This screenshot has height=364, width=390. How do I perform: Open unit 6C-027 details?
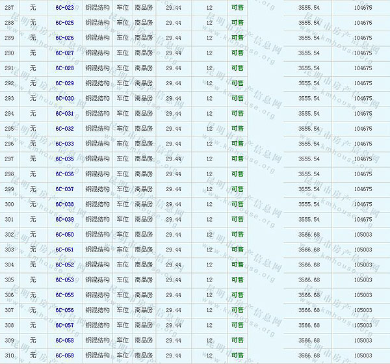(x=64, y=53)
